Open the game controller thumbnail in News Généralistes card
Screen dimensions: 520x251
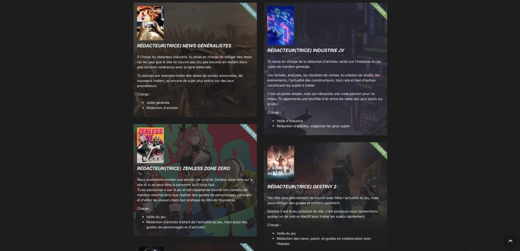click(150, 23)
